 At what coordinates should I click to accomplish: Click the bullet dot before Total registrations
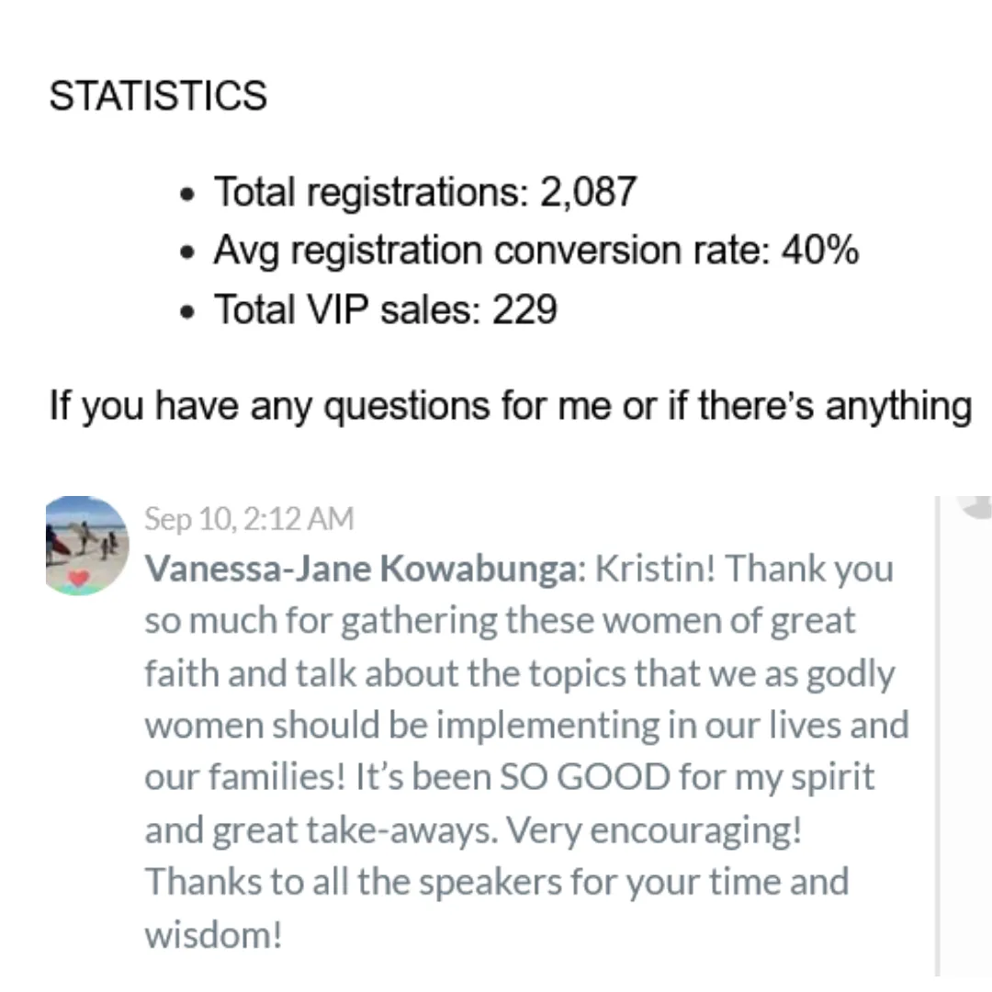[x=188, y=196]
